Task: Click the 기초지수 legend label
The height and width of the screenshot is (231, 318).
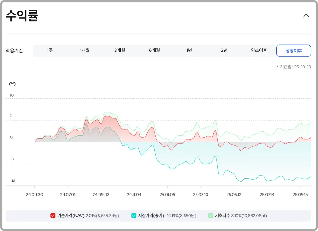Action: 223,216
